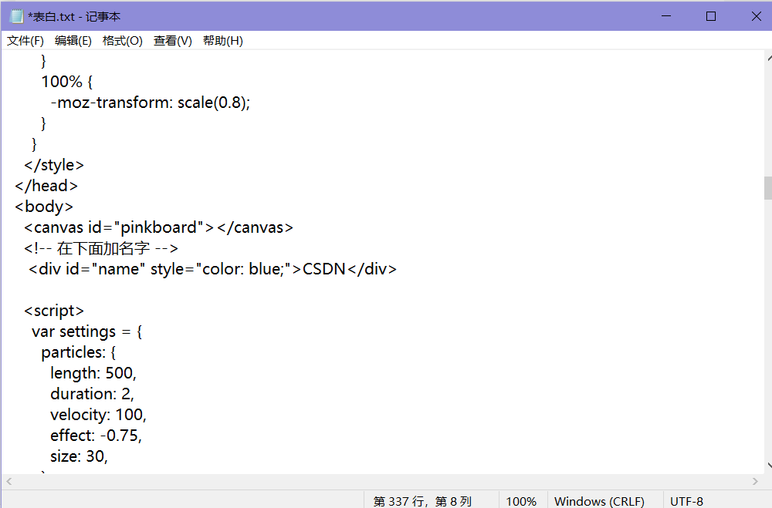
Task: Click the horizontal scrollbar right arrow
Action: tap(755, 481)
